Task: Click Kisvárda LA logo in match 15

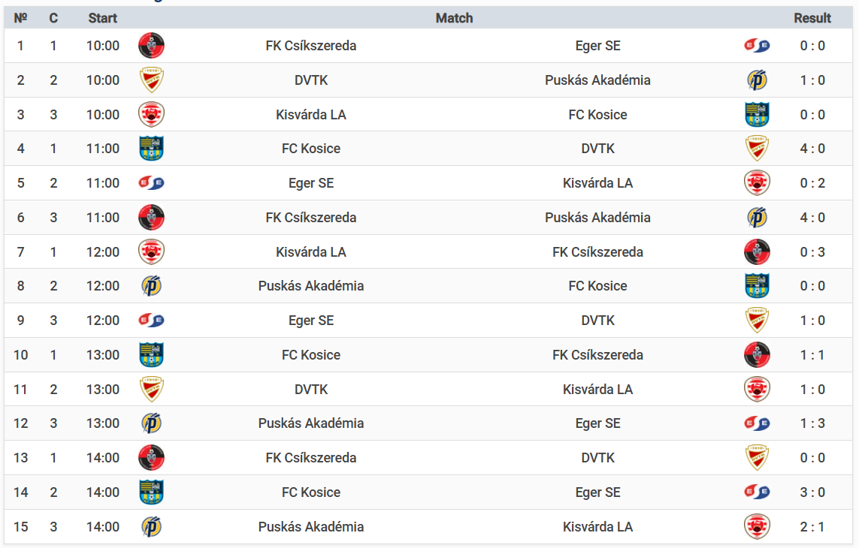Action: tap(757, 527)
